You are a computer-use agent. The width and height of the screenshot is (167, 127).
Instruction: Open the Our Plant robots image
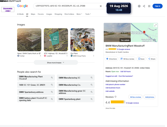82,40
